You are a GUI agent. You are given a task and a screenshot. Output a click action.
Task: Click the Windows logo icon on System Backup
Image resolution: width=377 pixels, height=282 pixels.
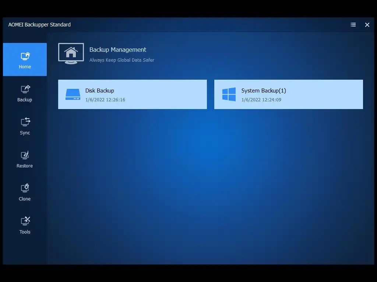pos(229,94)
